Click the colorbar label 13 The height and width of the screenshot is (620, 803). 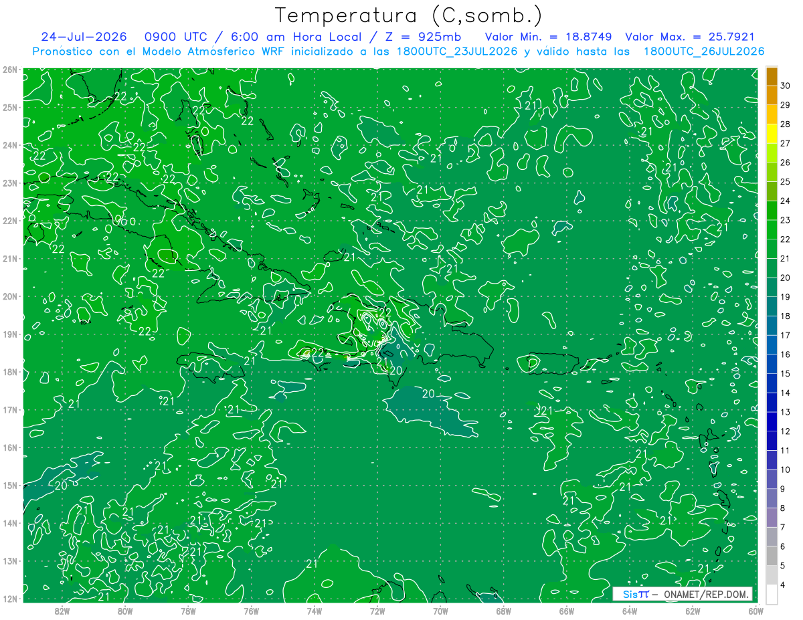click(786, 412)
